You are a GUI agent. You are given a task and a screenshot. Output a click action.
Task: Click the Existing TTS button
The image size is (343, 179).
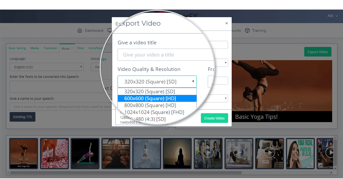tap(22, 117)
